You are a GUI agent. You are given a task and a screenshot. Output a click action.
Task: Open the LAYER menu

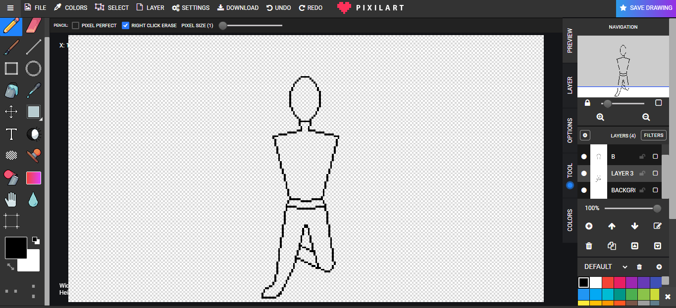tap(150, 8)
